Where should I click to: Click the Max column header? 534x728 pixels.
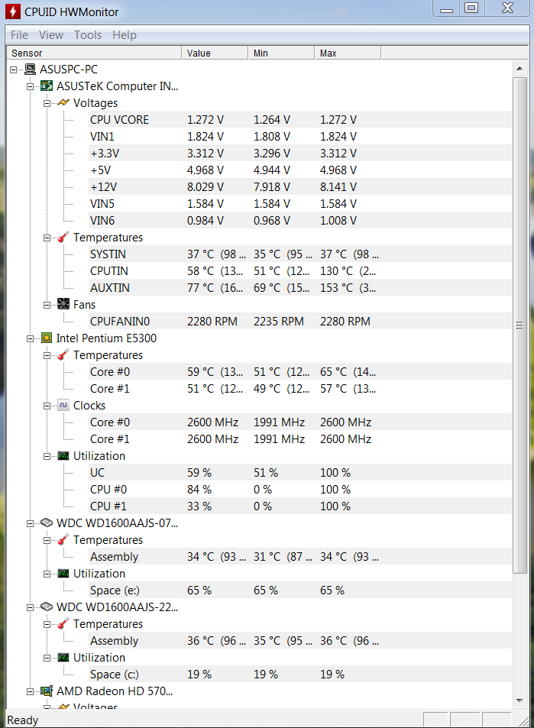click(348, 53)
